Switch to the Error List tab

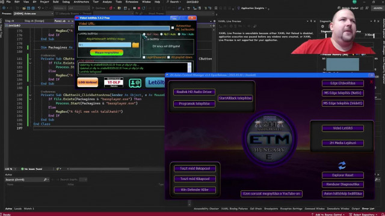tap(368, 209)
